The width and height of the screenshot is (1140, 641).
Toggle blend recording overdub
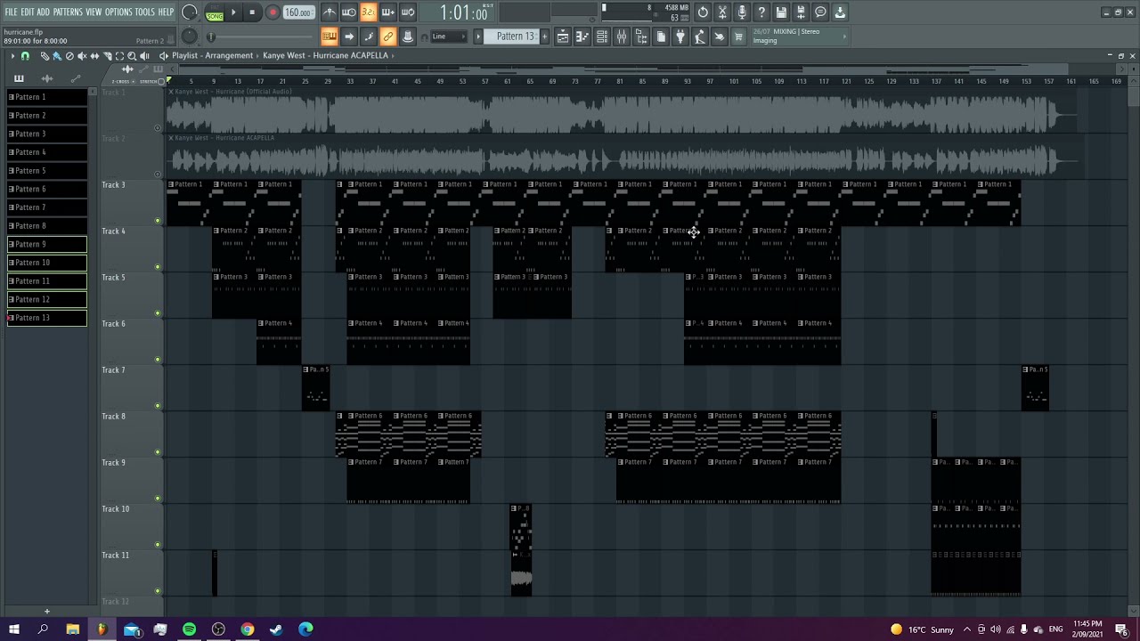click(x=388, y=12)
